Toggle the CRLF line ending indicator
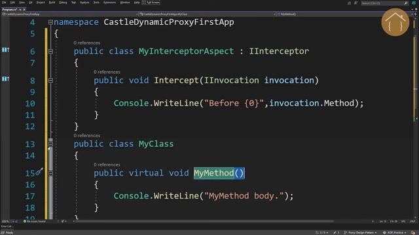419x235 pixels. pos(412,221)
